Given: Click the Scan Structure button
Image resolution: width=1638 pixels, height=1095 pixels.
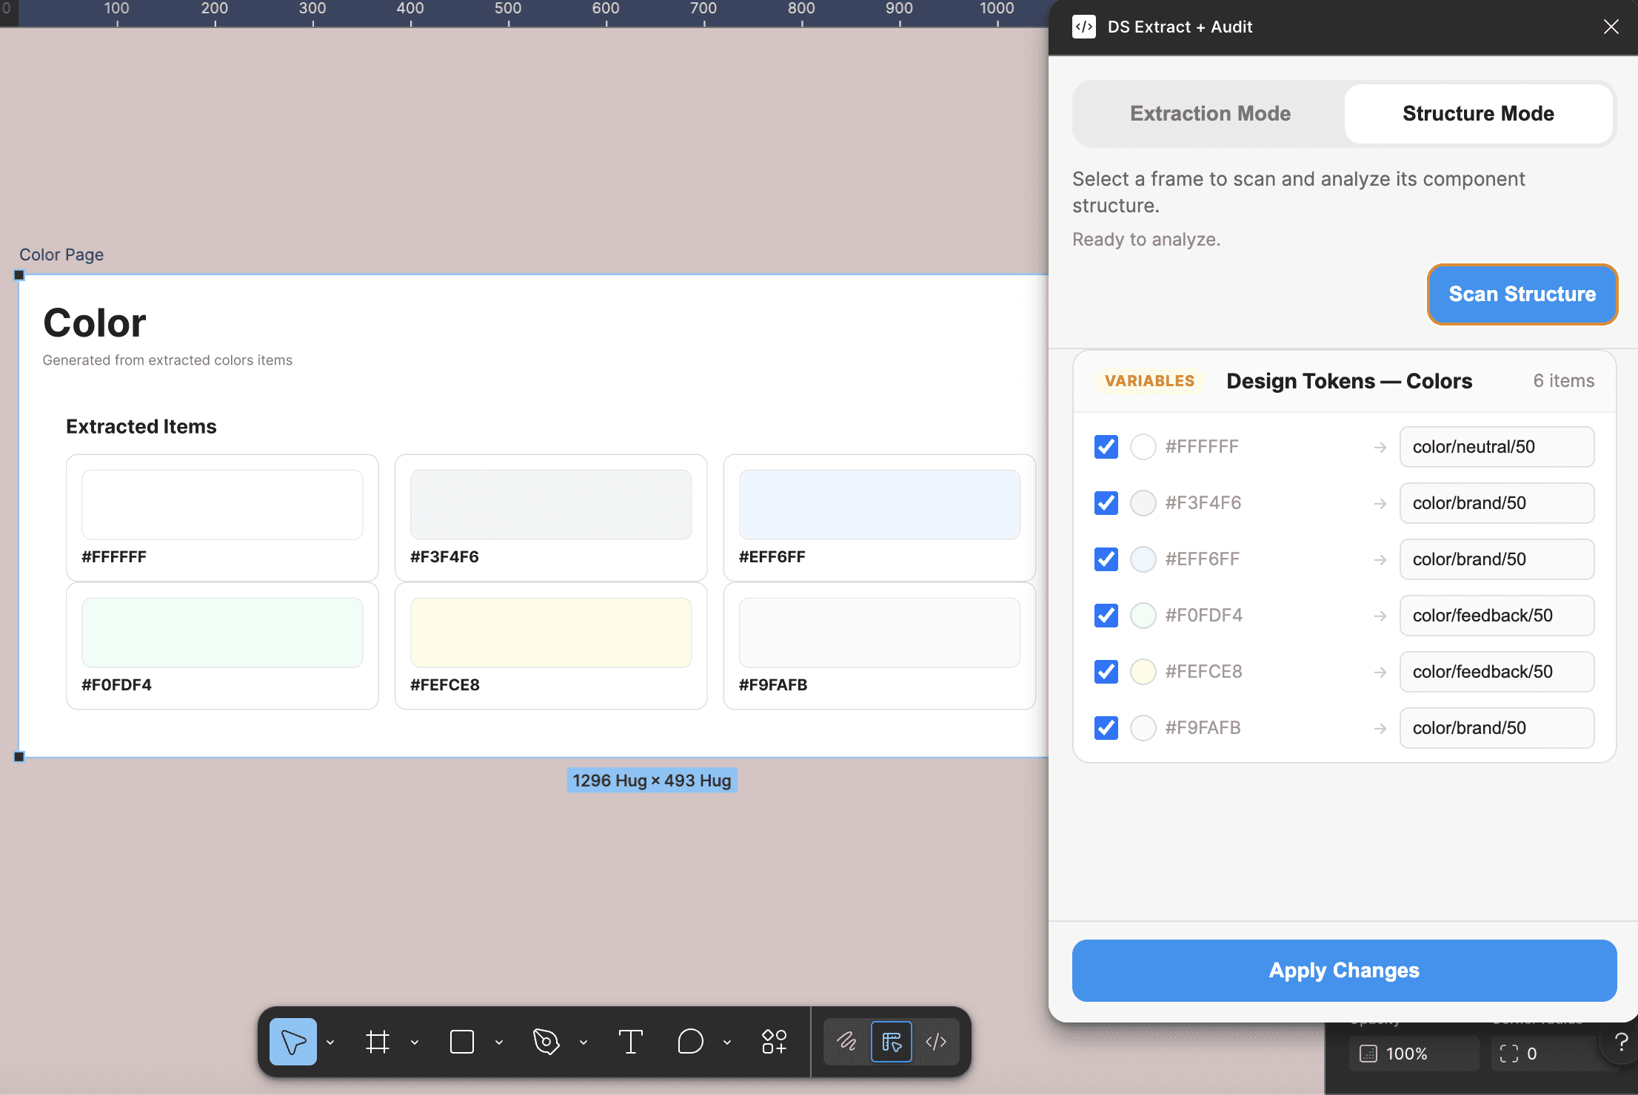Looking at the screenshot, I should [1522, 294].
